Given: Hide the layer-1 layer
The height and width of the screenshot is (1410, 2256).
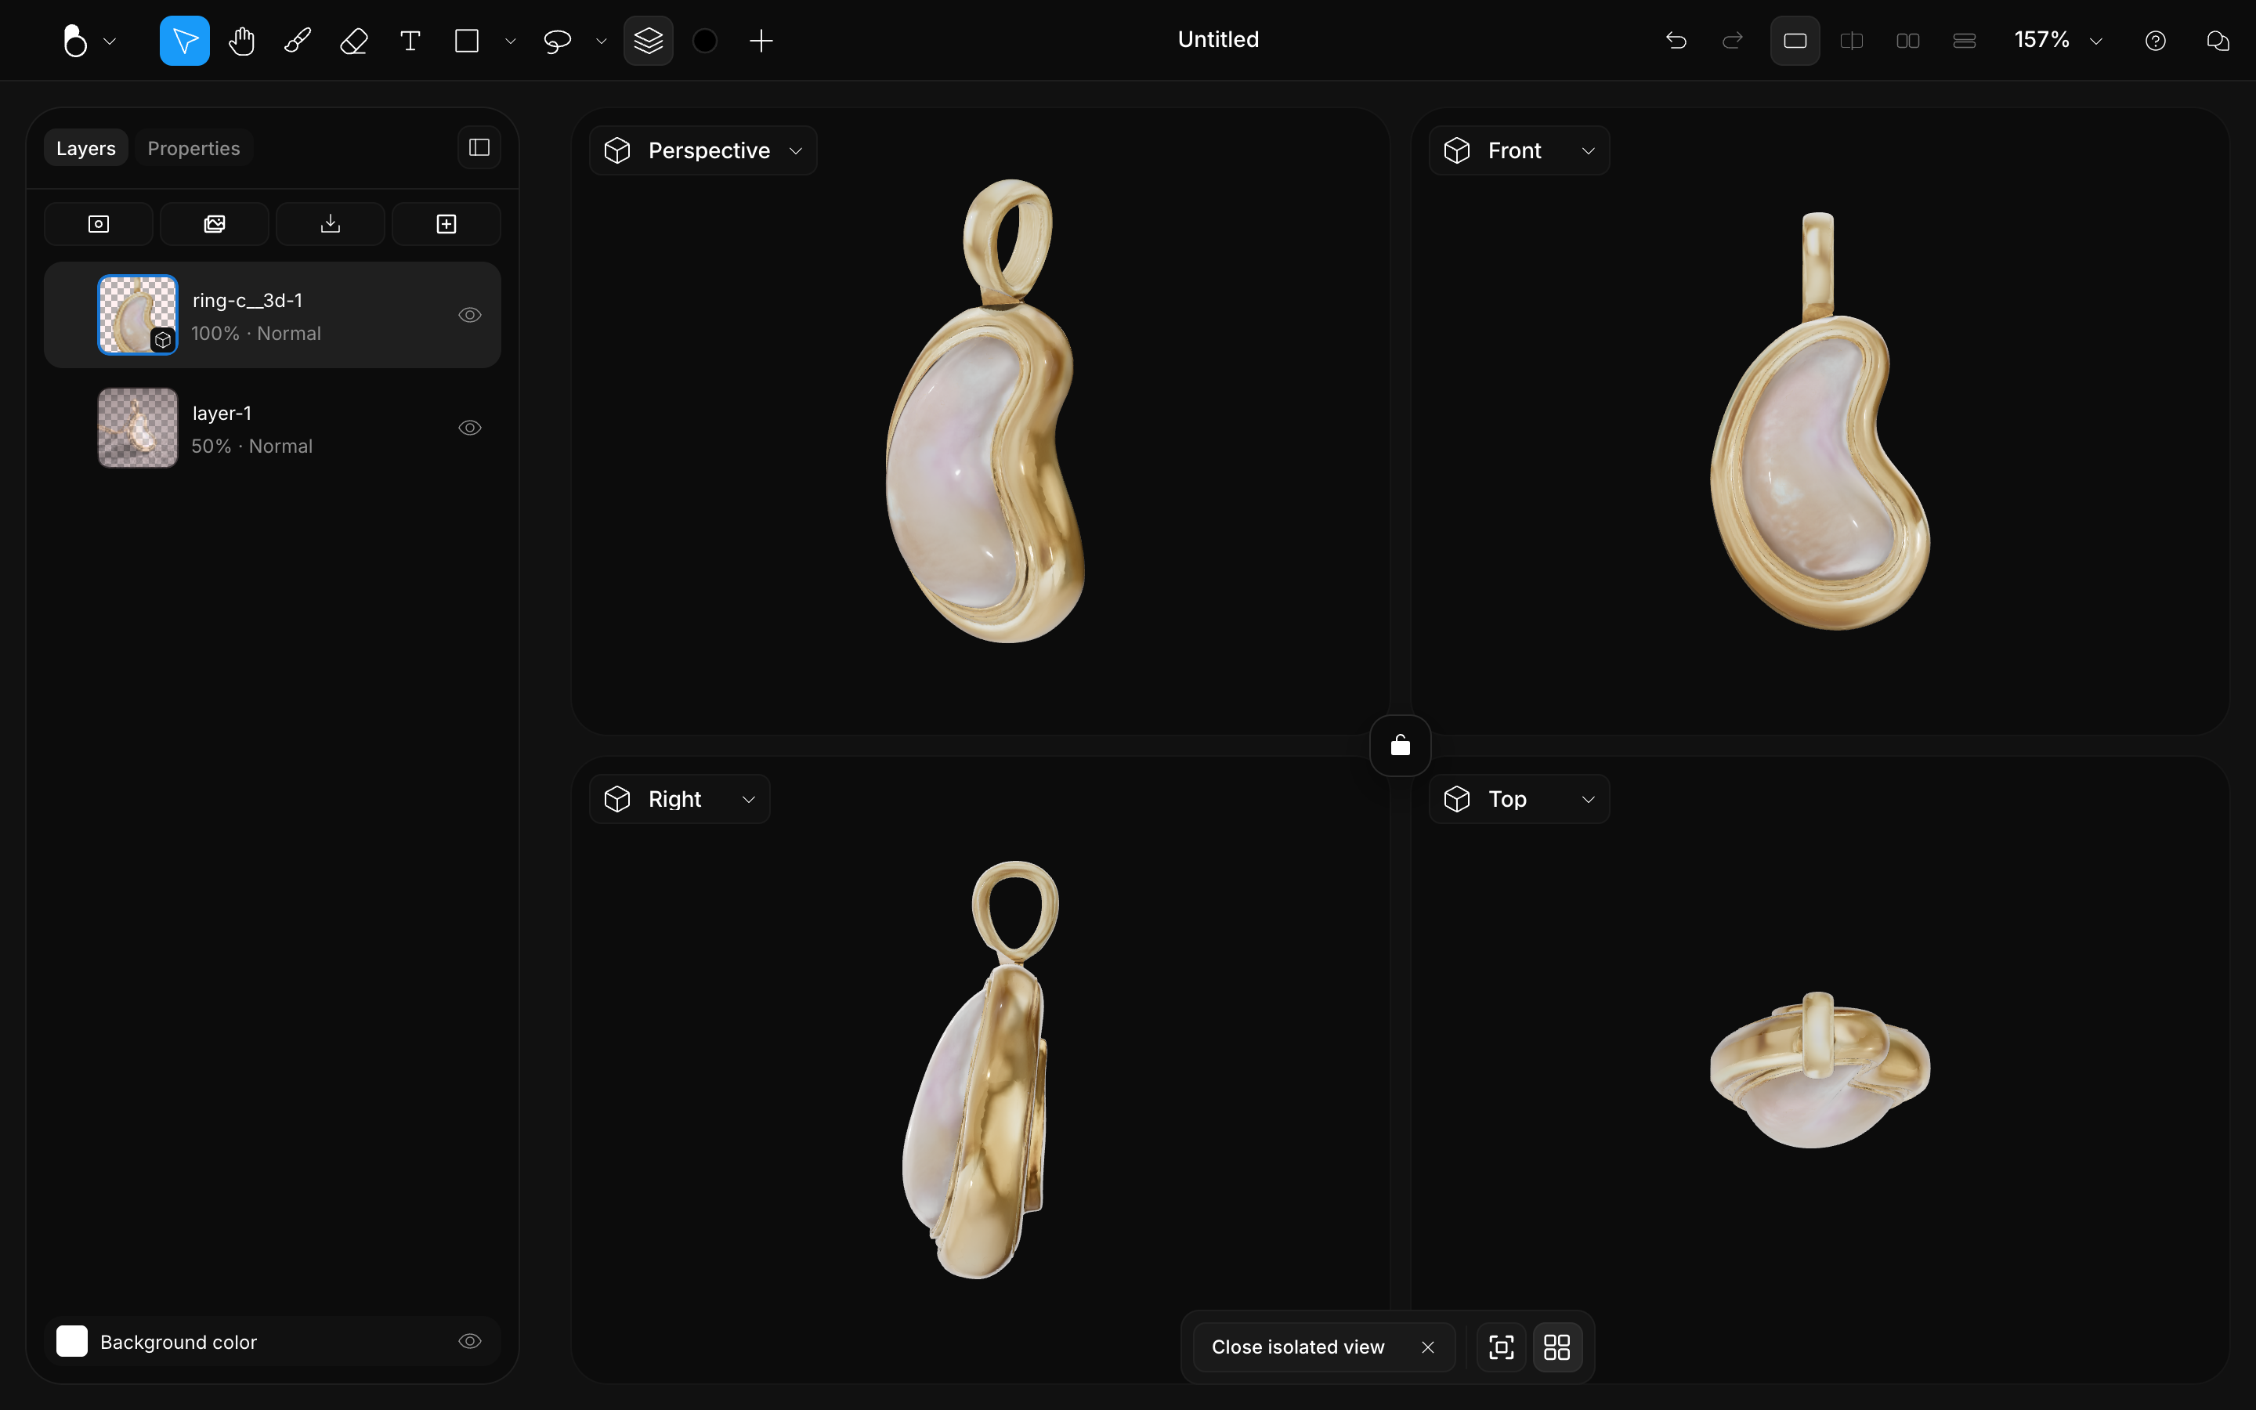Looking at the screenshot, I should coord(470,428).
